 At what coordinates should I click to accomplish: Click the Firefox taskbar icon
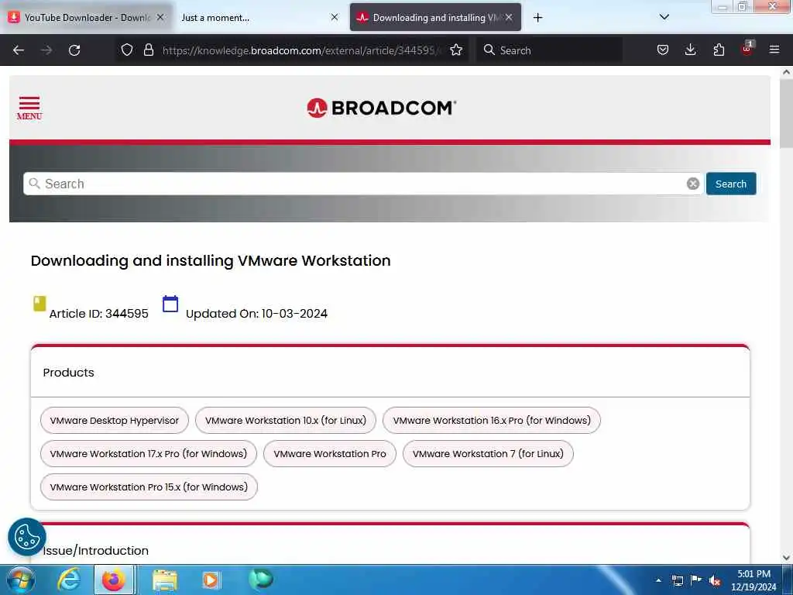115,580
